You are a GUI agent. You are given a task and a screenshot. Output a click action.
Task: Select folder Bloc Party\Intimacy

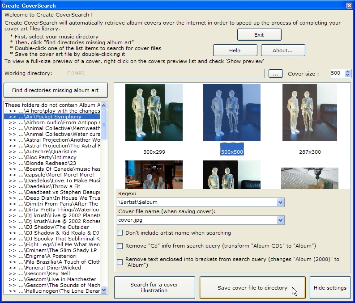pos(52,157)
